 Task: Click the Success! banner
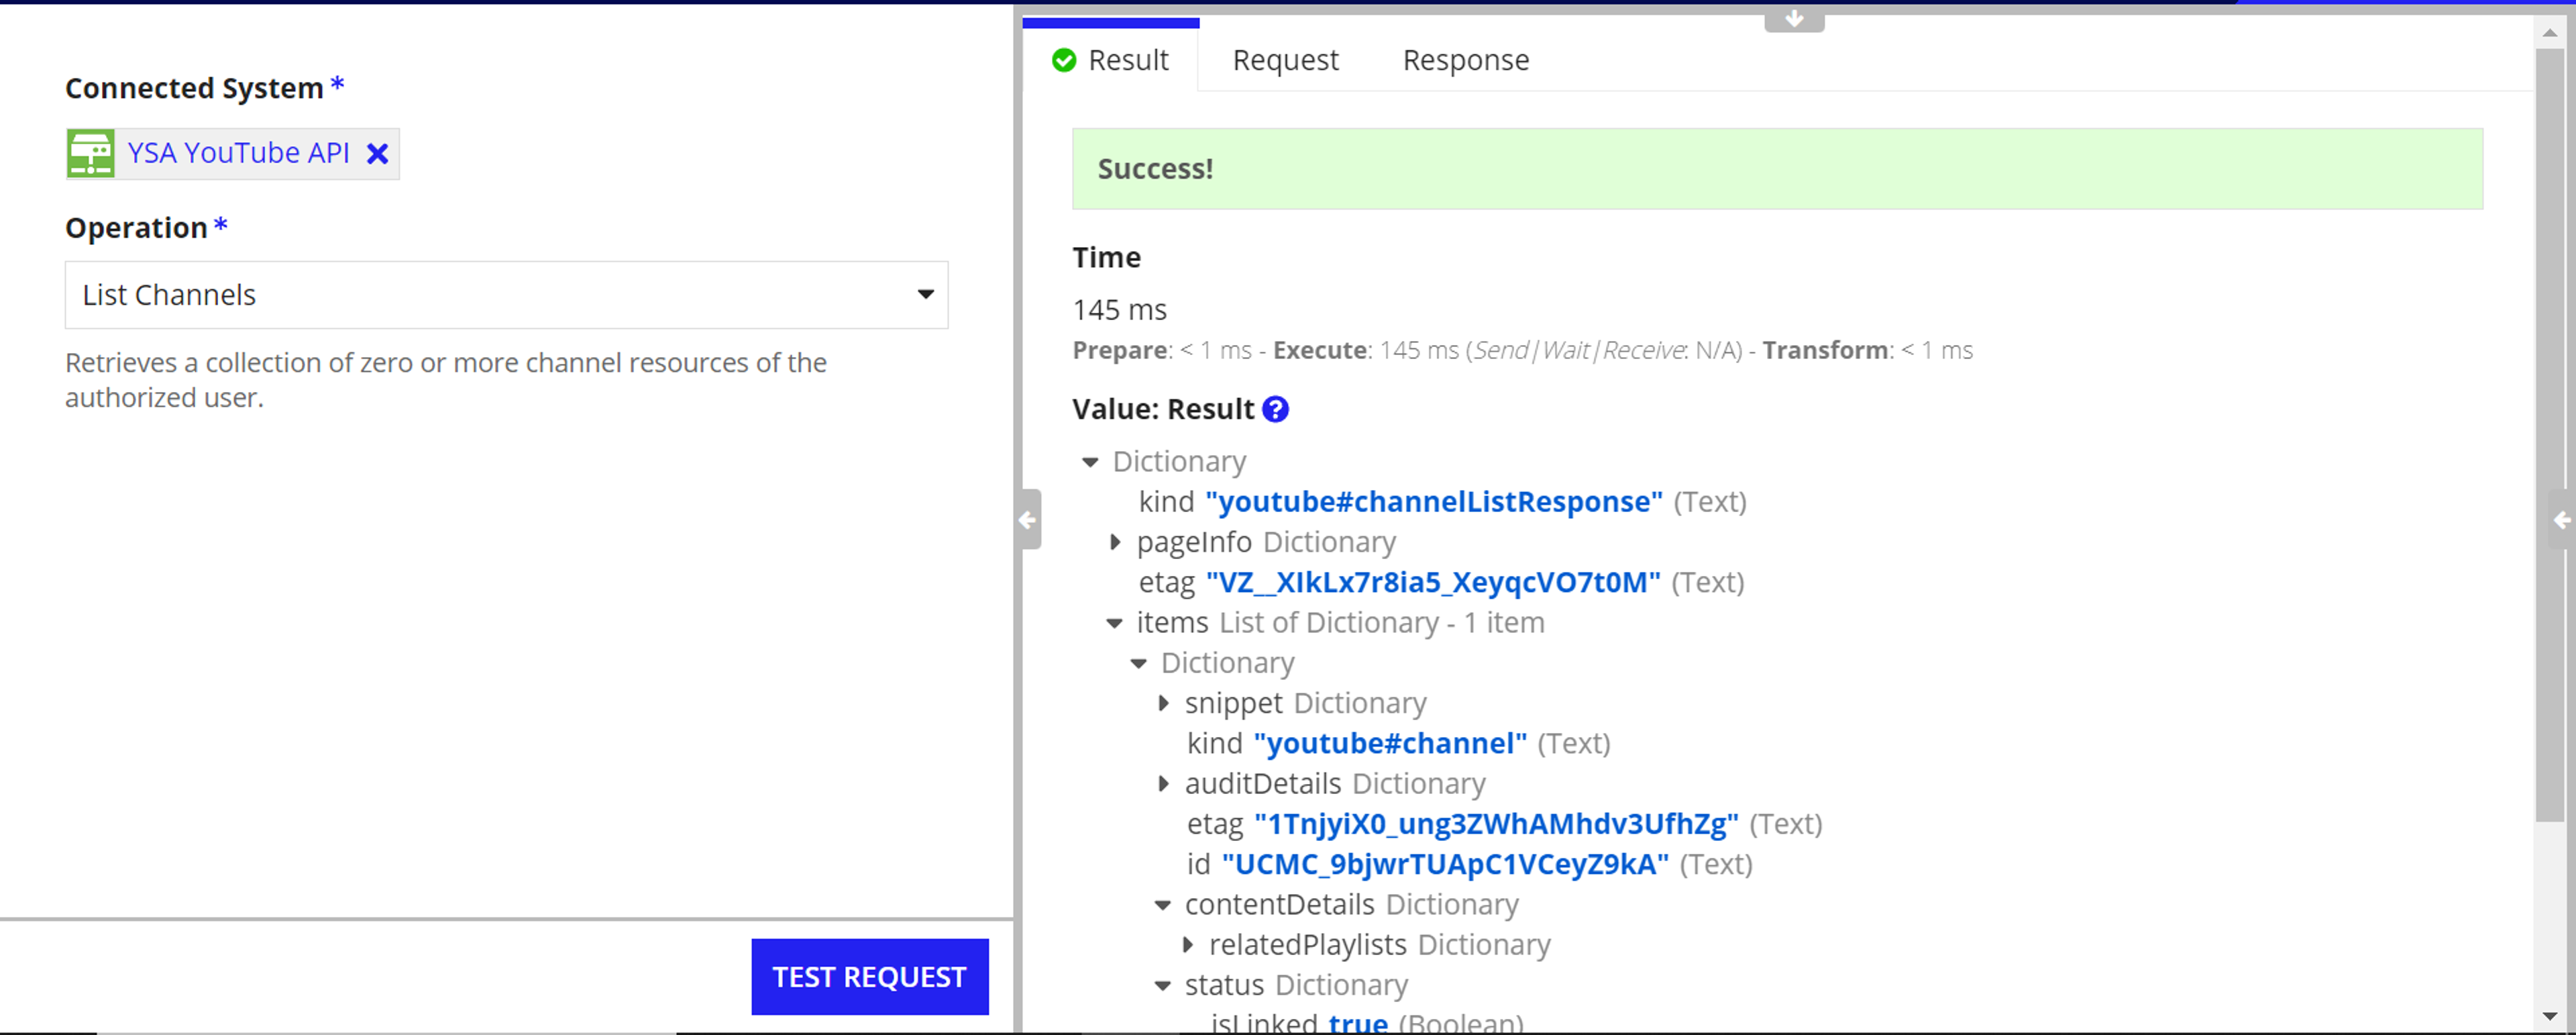click(x=1777, y=168)
